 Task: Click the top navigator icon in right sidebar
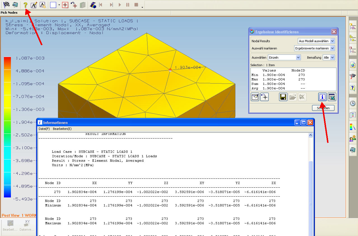[353, 27]
